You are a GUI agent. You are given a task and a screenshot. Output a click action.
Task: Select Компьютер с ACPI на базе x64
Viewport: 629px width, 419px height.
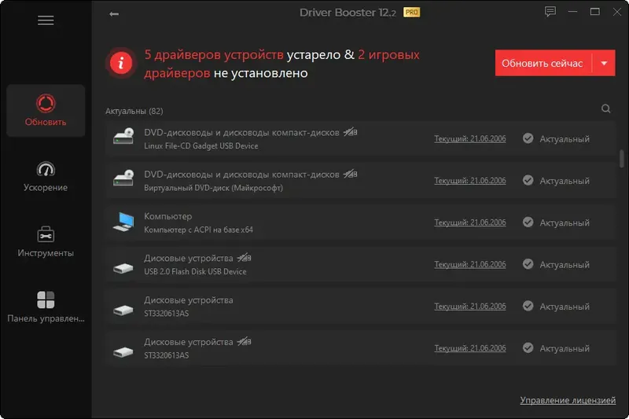(x=199, y=230)
